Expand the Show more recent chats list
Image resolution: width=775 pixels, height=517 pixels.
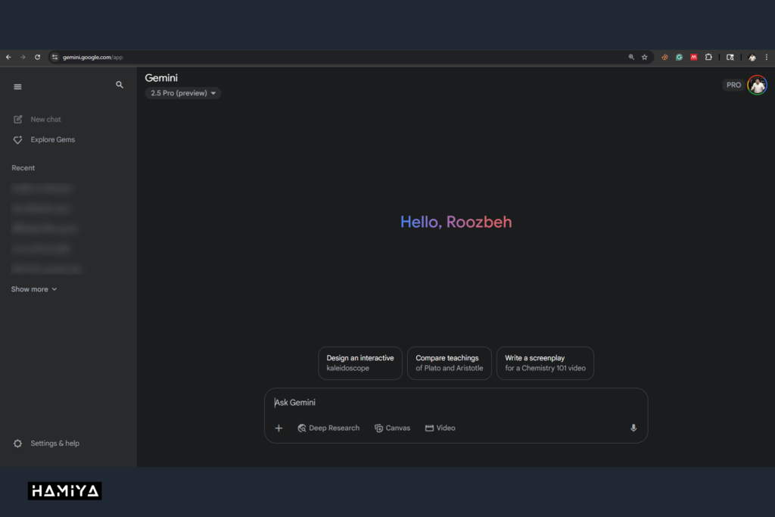(34, 289)
